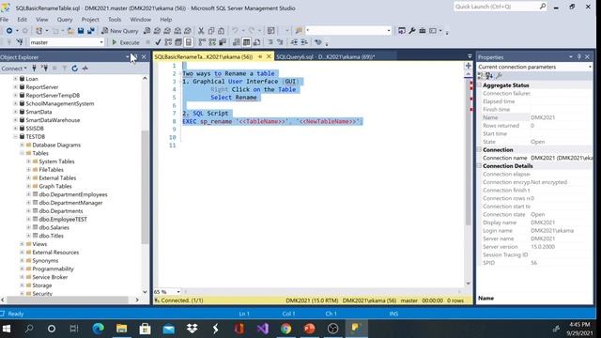The width and height of the screenshot is (601, 338).
Task: Expand the dbo.EmployeeTEST table node
Action: click(28, 220)
